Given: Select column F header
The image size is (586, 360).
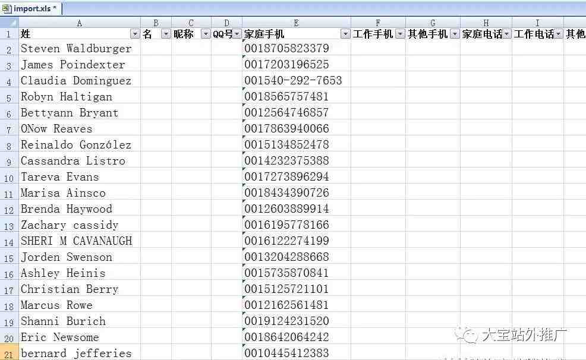Looking at the screenshot, I should click(x=378, y=23).
